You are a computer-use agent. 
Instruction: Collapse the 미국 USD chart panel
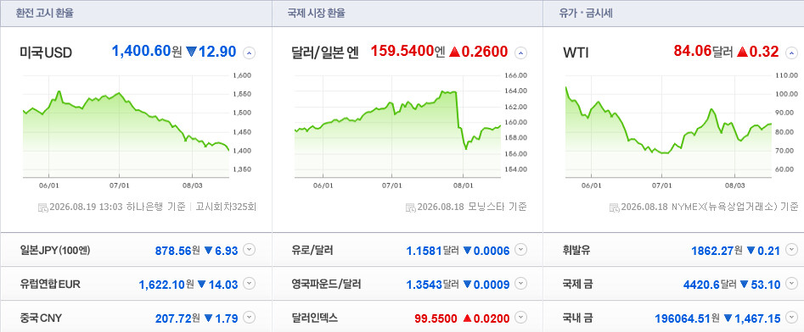(x=249, y=53)
